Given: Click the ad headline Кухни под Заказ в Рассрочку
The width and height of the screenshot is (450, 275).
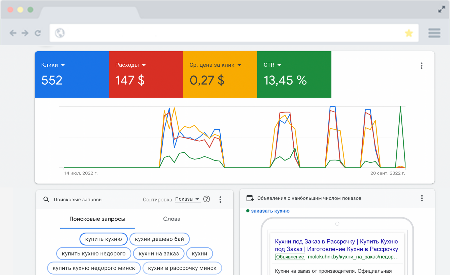Looking at the screenshot, I should pyautogui.click(x=336, y=245).
